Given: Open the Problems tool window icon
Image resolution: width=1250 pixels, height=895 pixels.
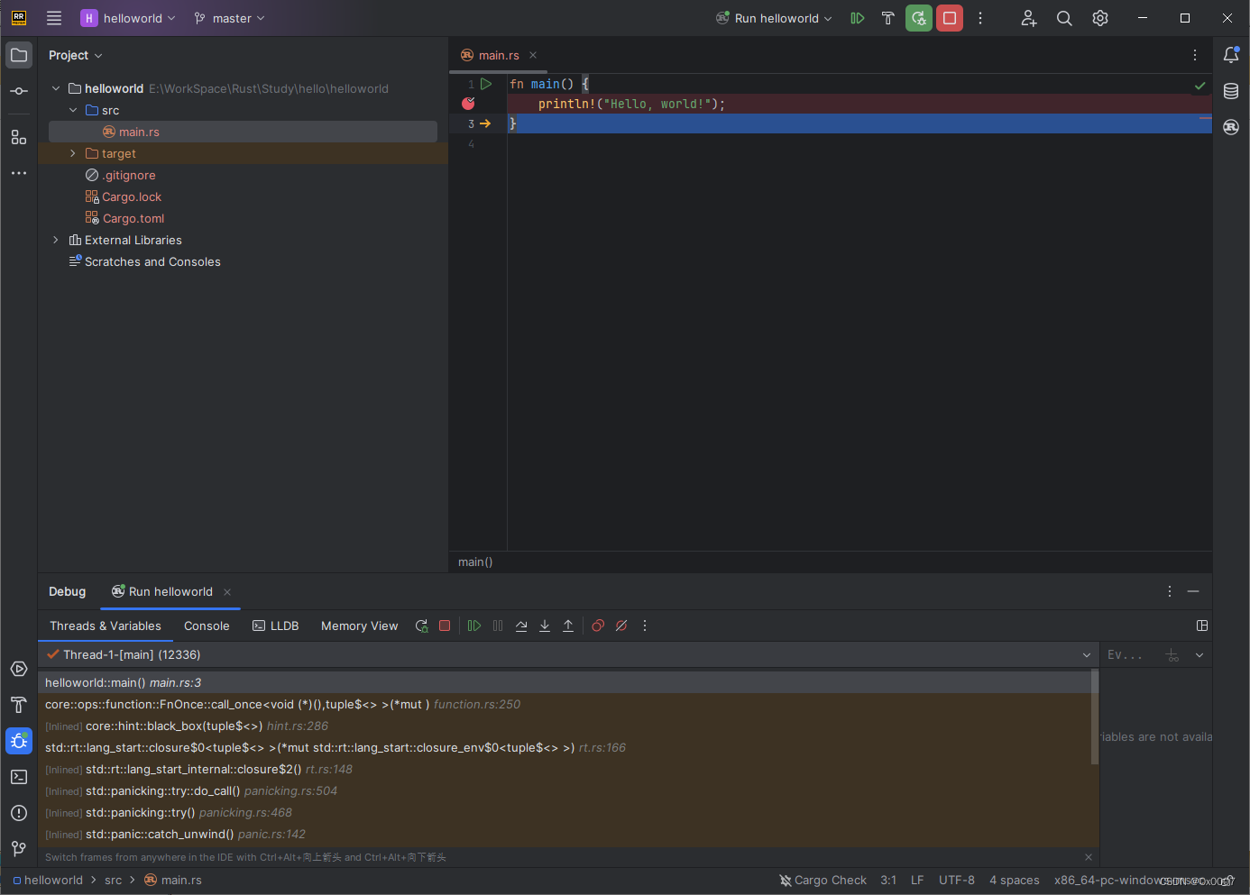Looking at the screenshot, I should coord(18,812).
